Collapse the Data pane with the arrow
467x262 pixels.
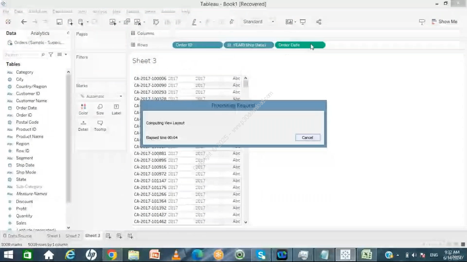[x=68, y=33]
